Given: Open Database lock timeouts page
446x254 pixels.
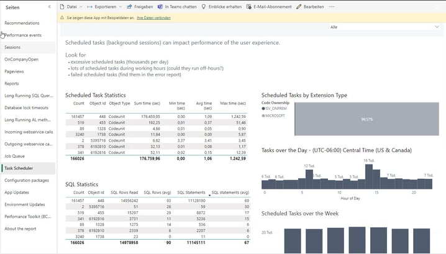Looking at the screenshot, I should point(27,108).
